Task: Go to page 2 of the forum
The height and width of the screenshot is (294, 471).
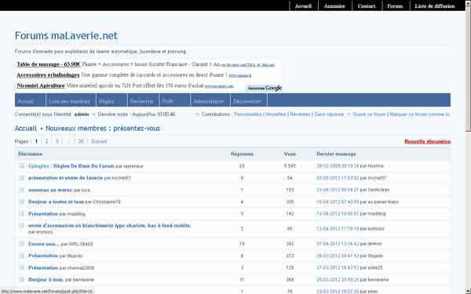Action: (x=46, y=142)
